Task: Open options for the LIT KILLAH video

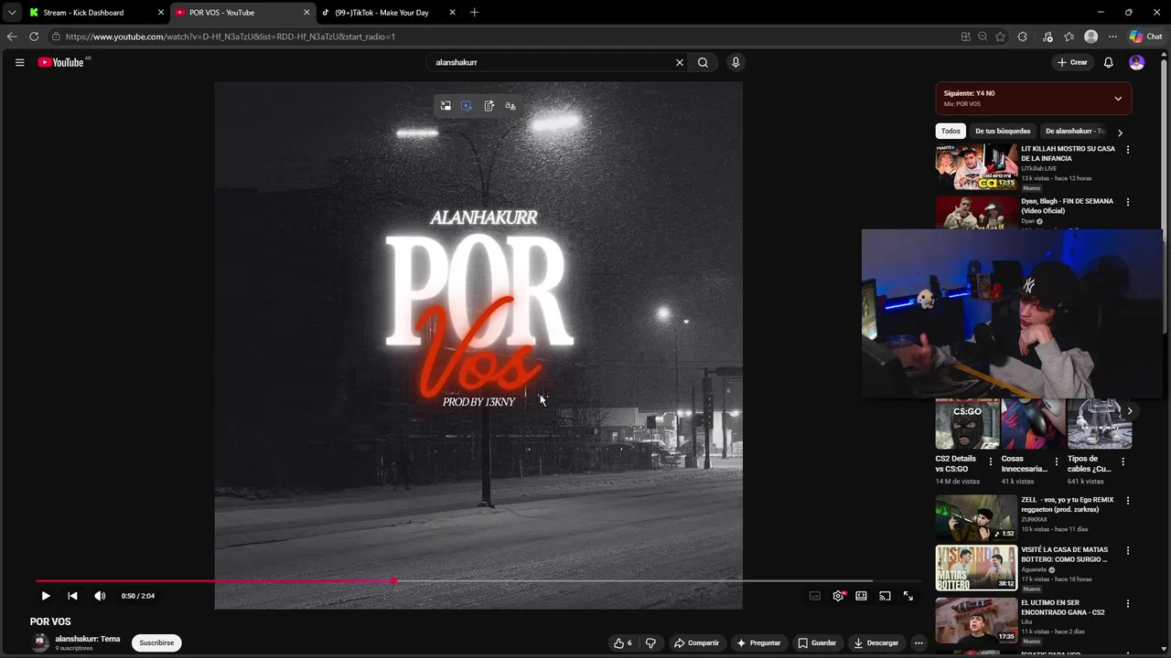Action: [x=1127, y=150]
